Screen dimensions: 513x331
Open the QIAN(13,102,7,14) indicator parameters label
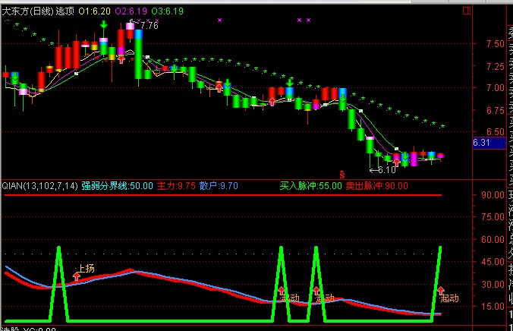(39, 184)
